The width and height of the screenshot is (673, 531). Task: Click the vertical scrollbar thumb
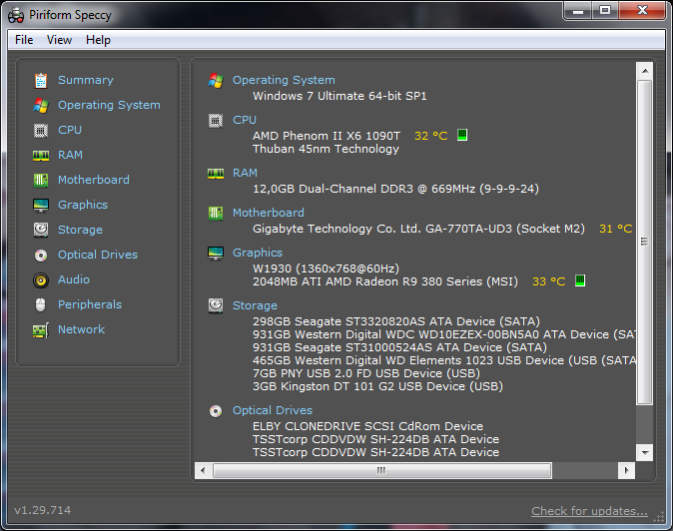645,242
